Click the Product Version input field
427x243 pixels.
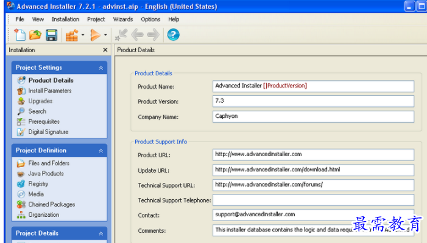313,101
